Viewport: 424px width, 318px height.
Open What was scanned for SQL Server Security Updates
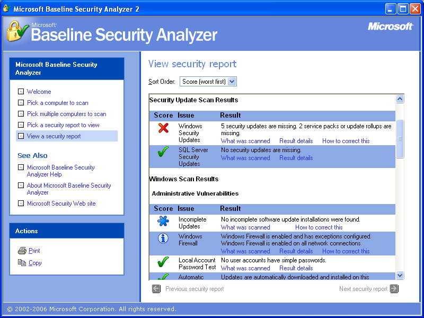click(x=245, y=158)
